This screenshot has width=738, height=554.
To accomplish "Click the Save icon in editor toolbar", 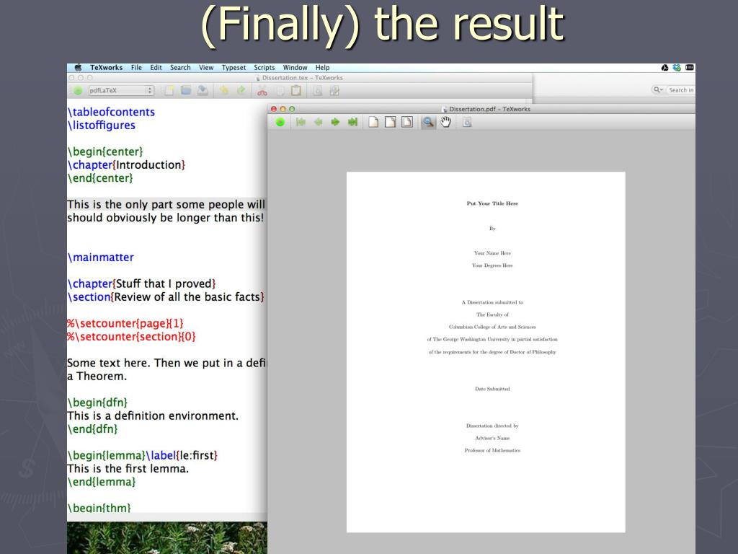I will click(x=203, y=90).
